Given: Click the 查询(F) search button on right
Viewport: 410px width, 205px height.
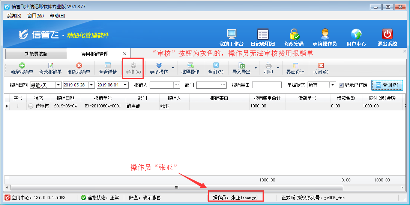Looking at the screenshot, I should (x=387, y=85).
